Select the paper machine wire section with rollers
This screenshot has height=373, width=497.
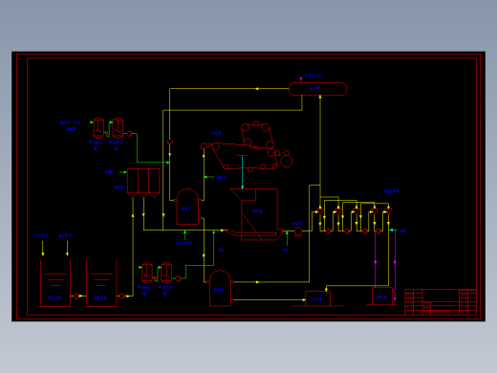247,146
